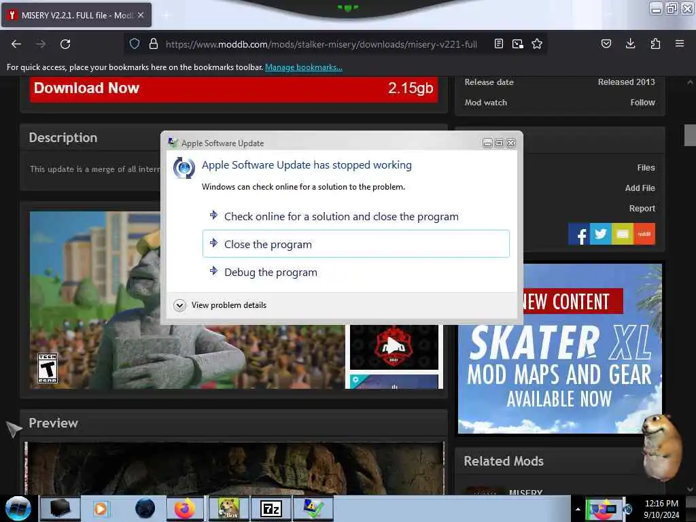Share the mod via the email icon
696x522 pixels.
coord(623,234)
